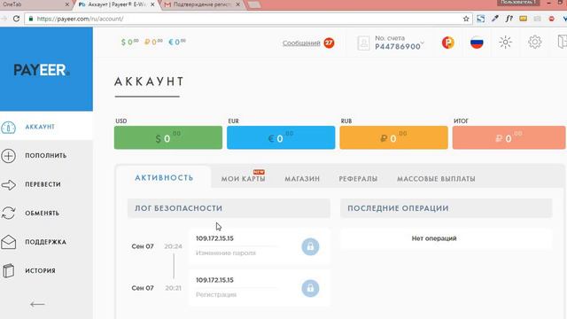Click the Обменять refresh arrows icon
This screenshot has width=567, height=319.
coord(8,213)
